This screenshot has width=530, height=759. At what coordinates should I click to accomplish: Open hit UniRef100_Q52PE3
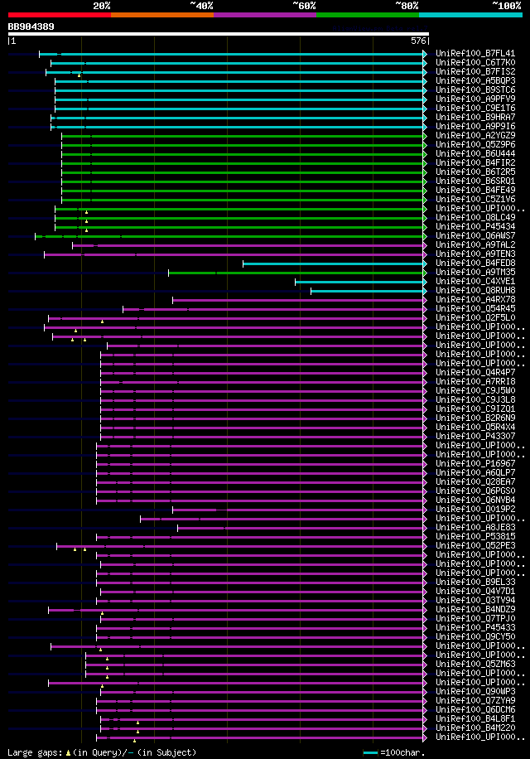(x=475, y=545)
